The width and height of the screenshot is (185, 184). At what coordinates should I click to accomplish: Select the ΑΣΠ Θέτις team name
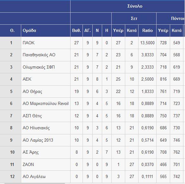[x=32, y=116]
